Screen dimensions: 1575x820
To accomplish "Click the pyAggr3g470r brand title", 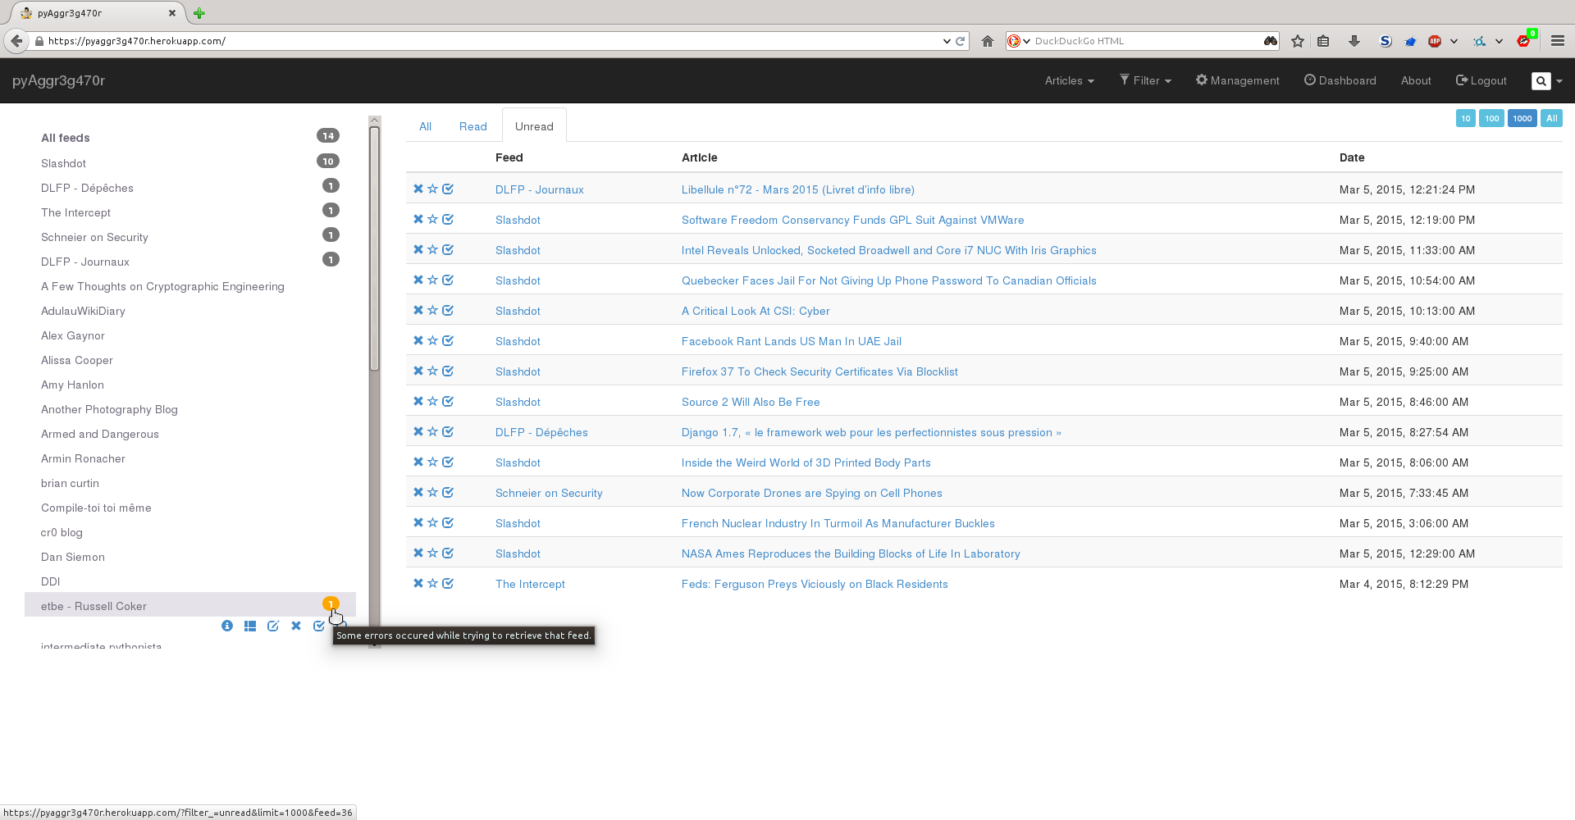I will (58, 80).
